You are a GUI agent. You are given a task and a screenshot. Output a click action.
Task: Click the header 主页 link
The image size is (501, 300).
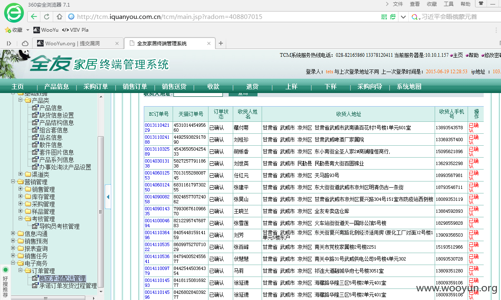click(x=458, y=55)
